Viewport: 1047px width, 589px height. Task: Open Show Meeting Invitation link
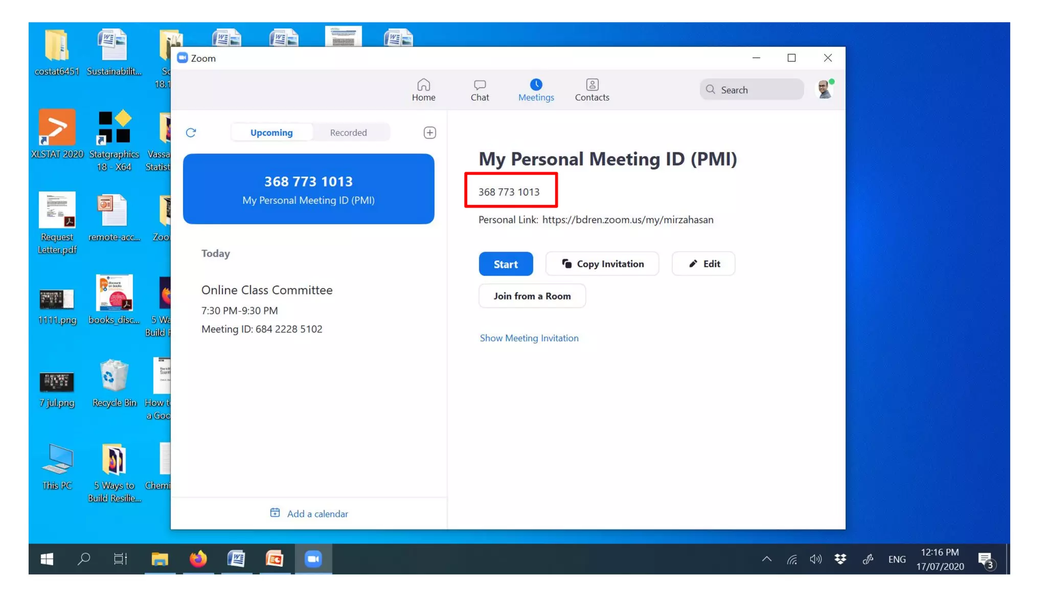(x=529, y=338)
